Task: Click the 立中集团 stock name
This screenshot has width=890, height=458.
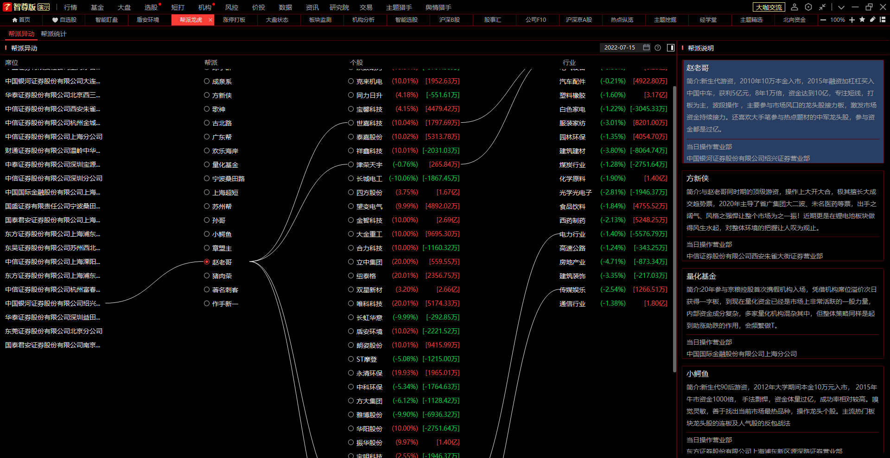Action: coord(369,262)
